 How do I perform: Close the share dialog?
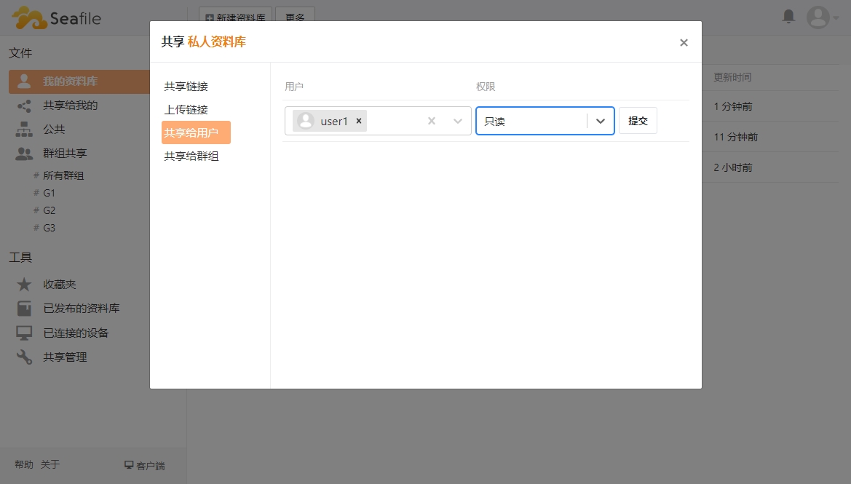point(684,43)
